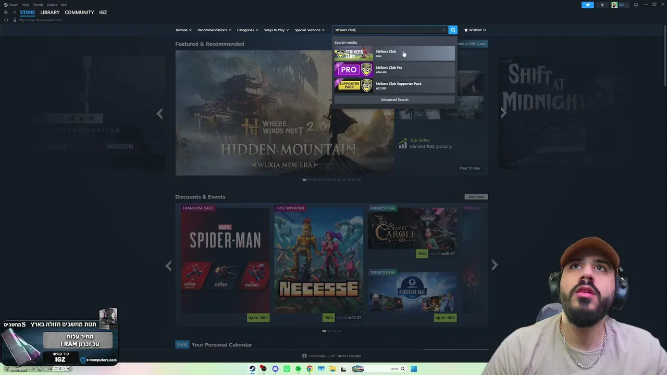Click the Steam back navigation arrow
Image resolution: width=667 pixels, height=375 pixels.
point(6,12)
